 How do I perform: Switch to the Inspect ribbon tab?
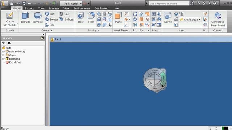[29, 8]
